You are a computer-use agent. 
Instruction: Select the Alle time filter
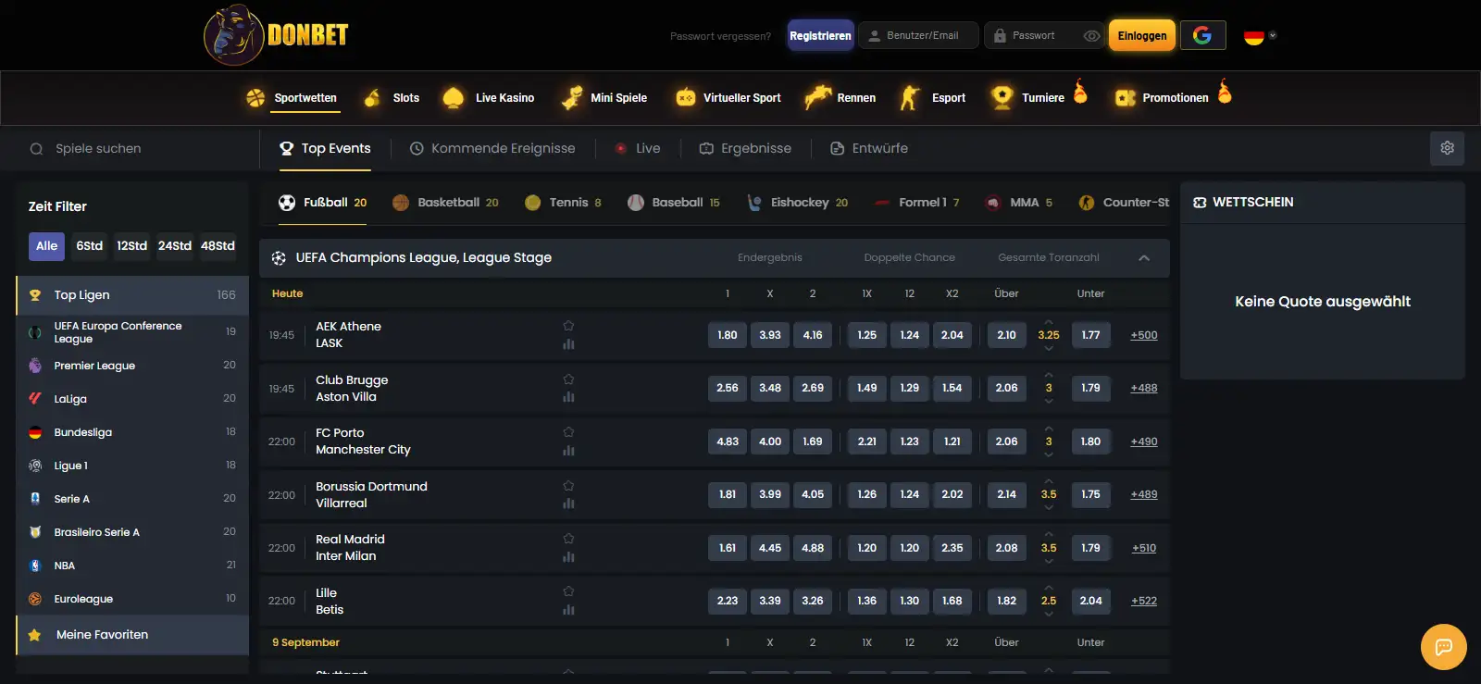46,246
